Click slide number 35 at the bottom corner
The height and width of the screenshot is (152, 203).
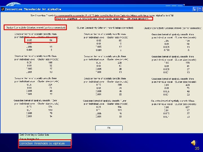pos(197,148)
